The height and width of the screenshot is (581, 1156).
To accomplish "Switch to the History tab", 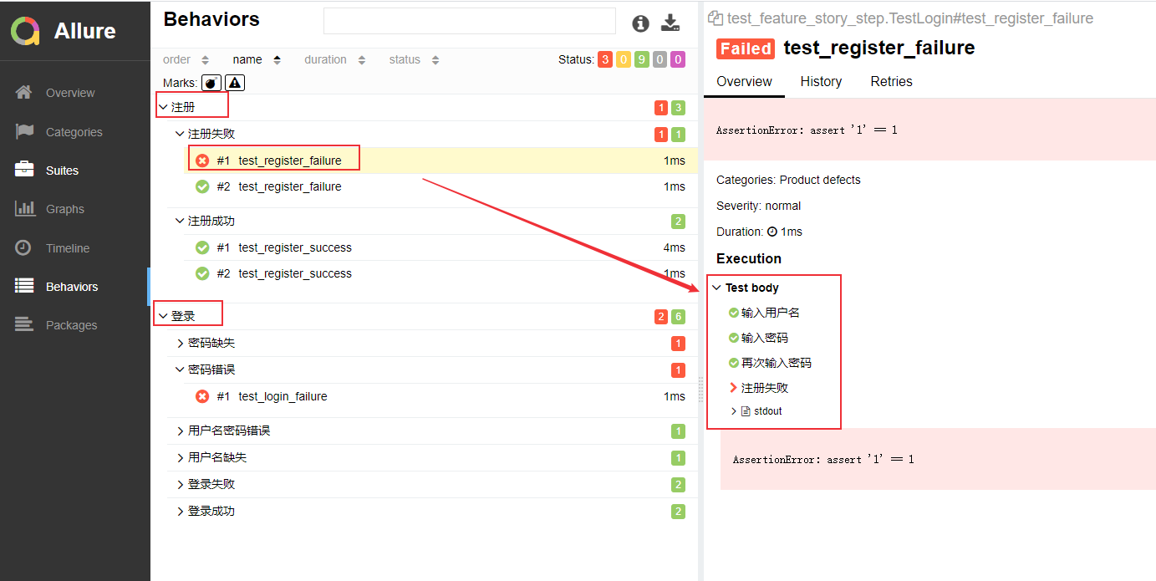I will coord(821,81).
